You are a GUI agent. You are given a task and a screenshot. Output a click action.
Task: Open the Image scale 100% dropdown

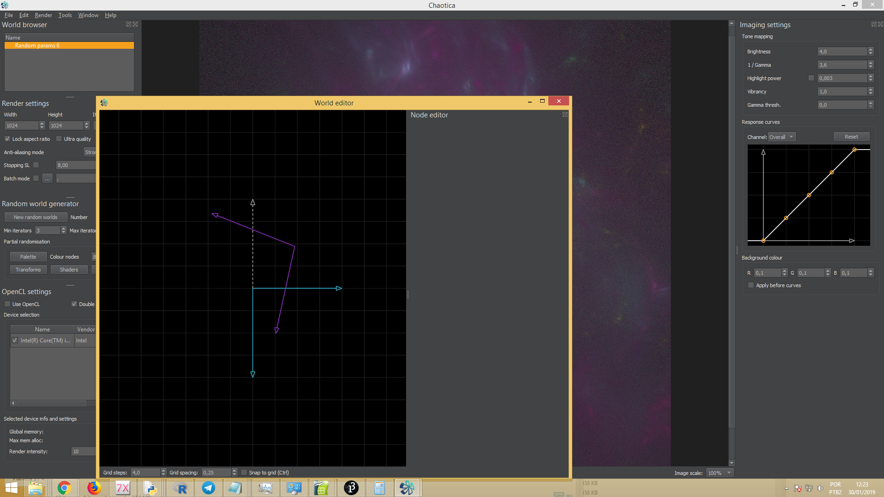point(720,473)
